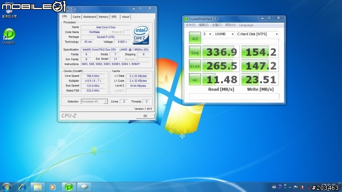Image resolution: width=342 pixels, height=192 pixels.
Task: Click the Multiplier value 'x 6.0 (6 - 7)'
Action: tap(93, 81)
